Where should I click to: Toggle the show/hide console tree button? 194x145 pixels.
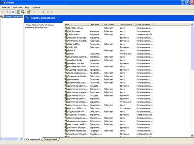click(x=13, y=12)
